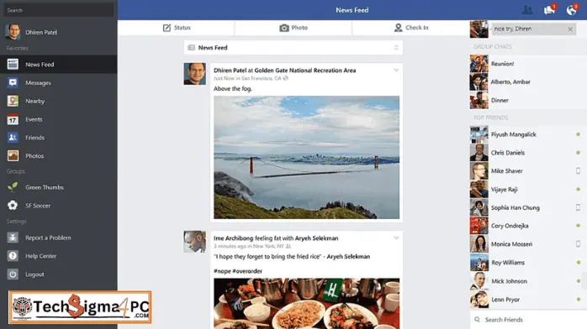Image resolution: width=587 pixels, height=329 pixels.
Task: Click the Help Center question mark icon
Action: 13,256
